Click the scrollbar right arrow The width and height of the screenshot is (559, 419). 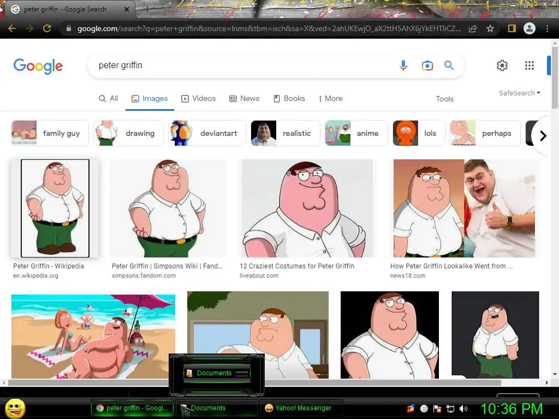point(547,382)
